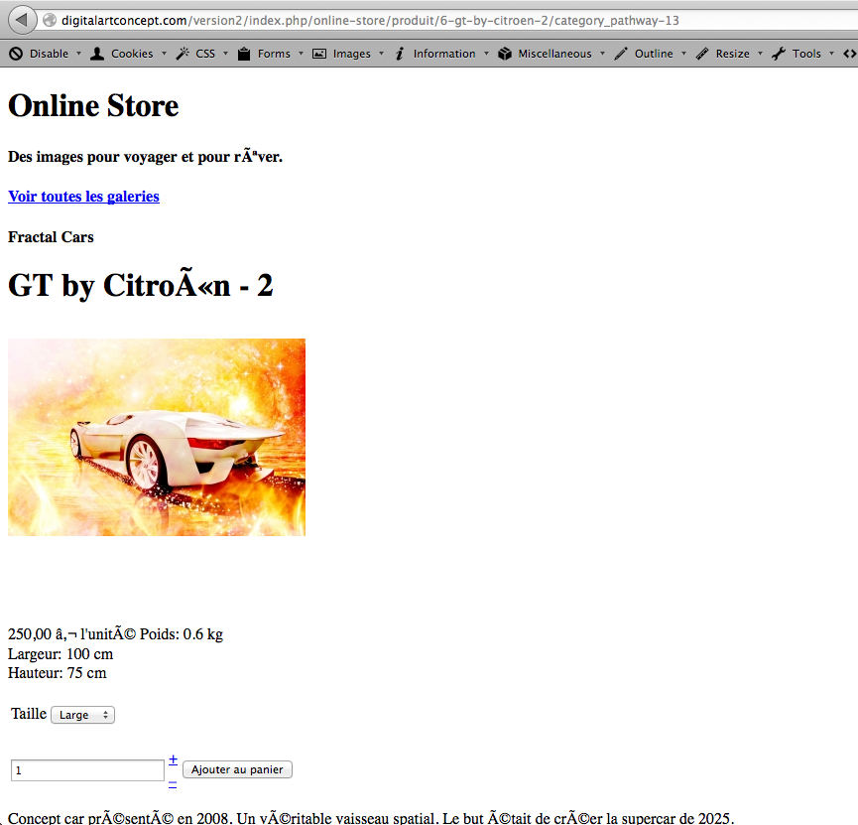Open the Outline toolbar menu
The height and width of the screenshot is (825, 858).
pos(654,54)
